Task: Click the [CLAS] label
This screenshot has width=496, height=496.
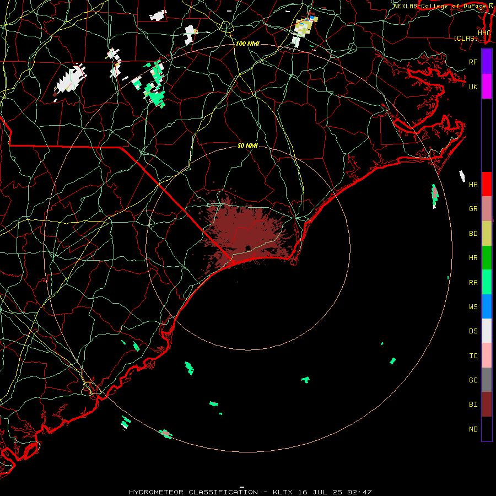Action: tap(466, 39)
